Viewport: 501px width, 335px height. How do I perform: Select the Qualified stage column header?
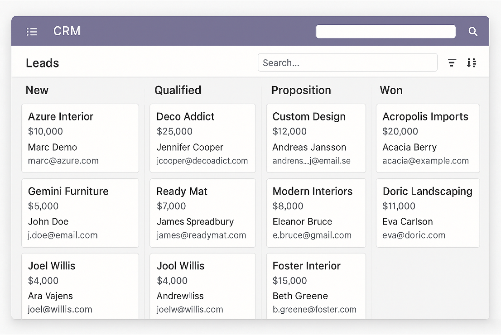tap(178, 90)
